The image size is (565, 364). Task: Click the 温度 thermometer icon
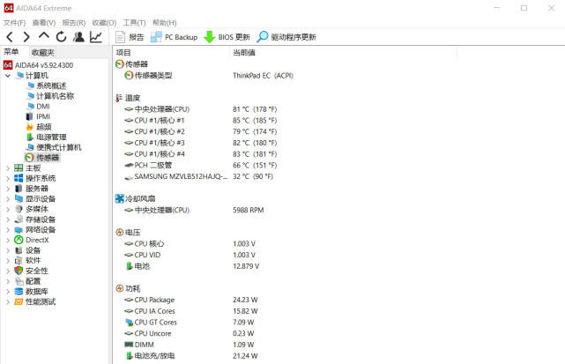click(119, 98)
